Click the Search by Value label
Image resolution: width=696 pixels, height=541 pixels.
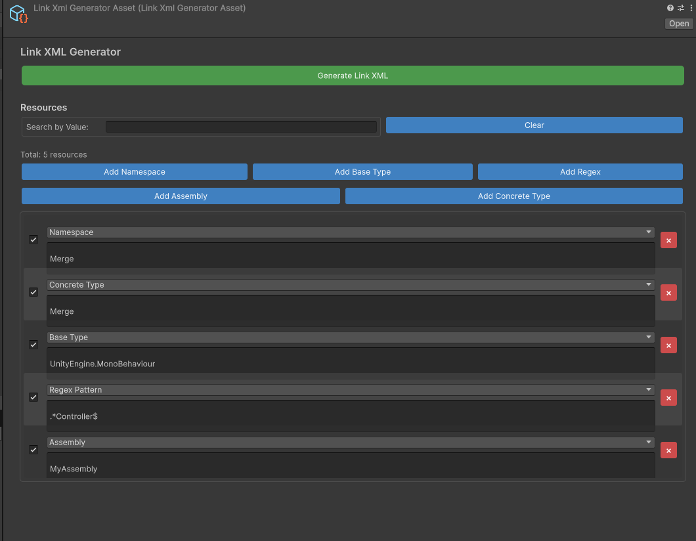click(x=57, y=127)
